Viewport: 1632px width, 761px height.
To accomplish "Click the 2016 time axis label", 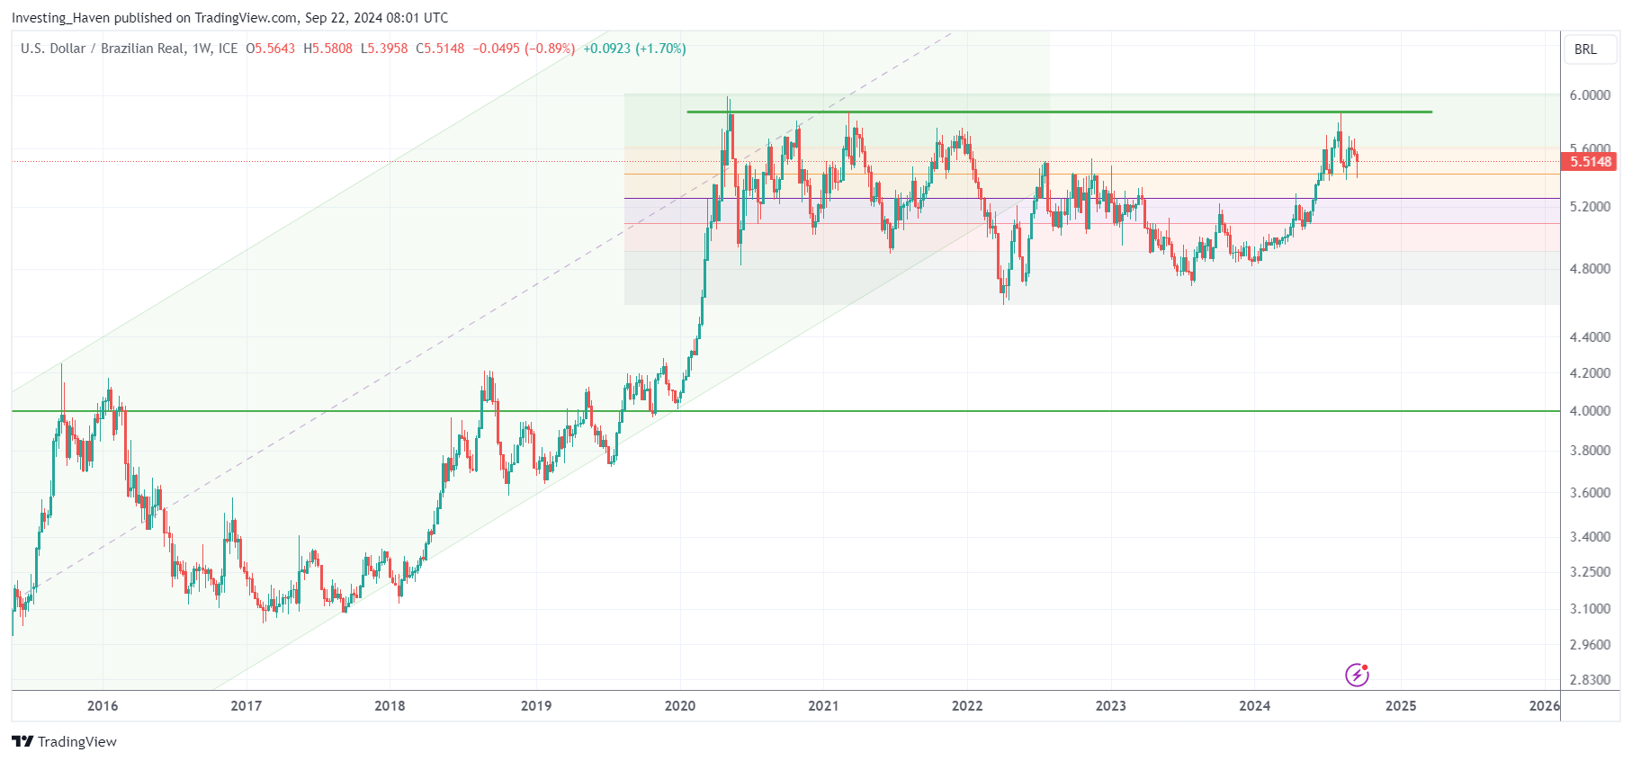I will pos(103,705).
